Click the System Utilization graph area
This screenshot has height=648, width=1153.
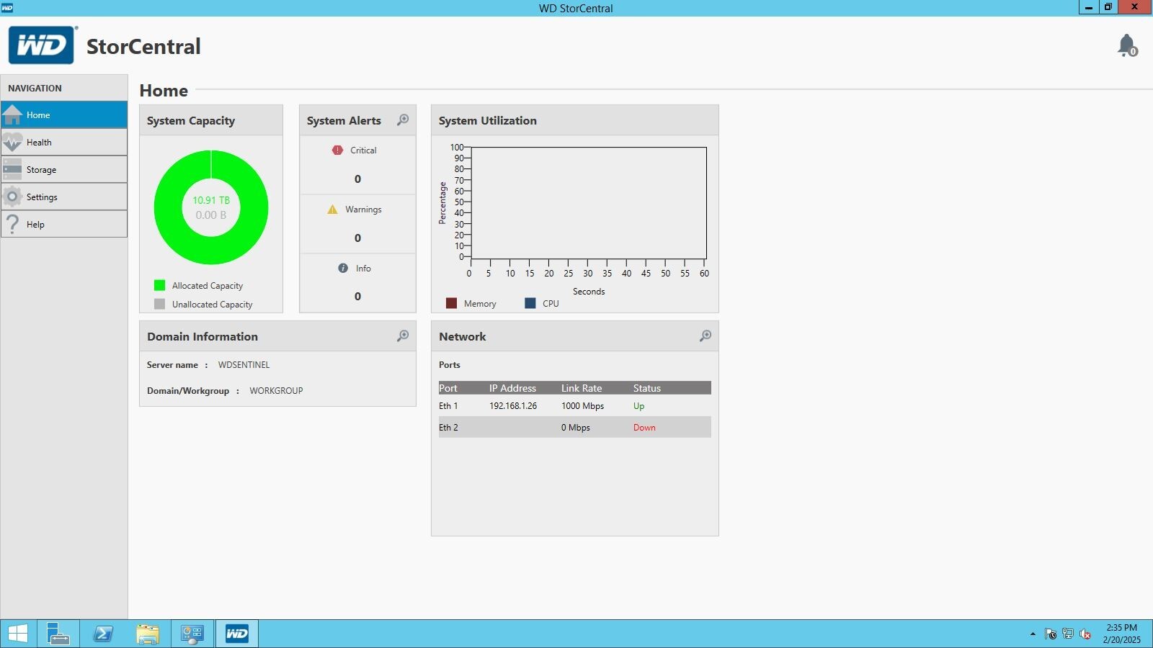[588, 203]
